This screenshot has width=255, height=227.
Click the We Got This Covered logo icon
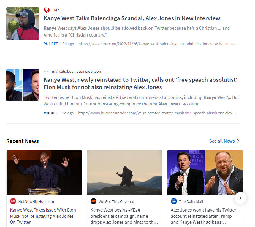point(94,201)
